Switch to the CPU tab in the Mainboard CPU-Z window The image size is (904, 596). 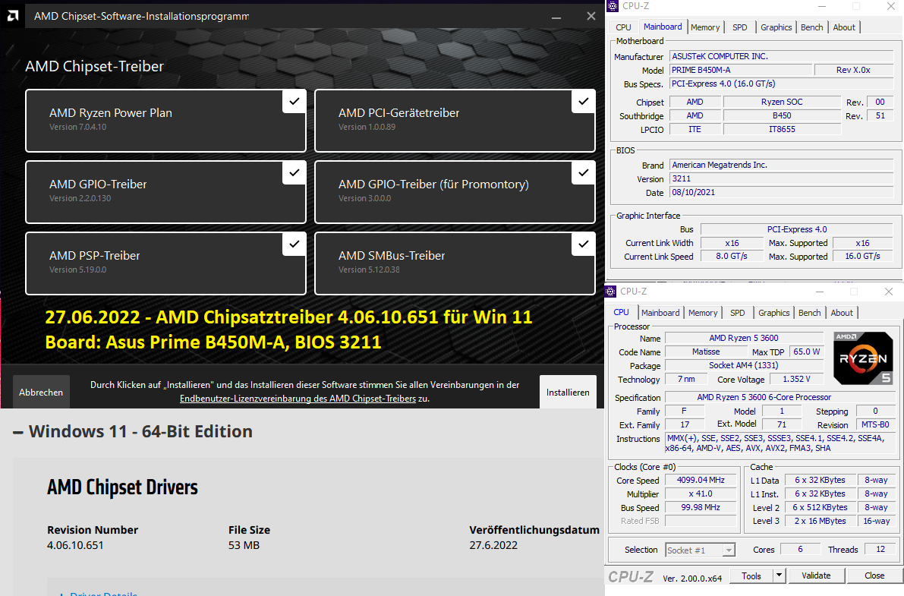tap(623, 27)
